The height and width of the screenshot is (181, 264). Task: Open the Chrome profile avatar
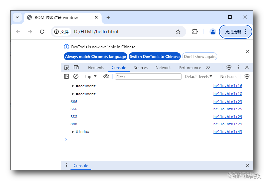[x=213, y=32]
